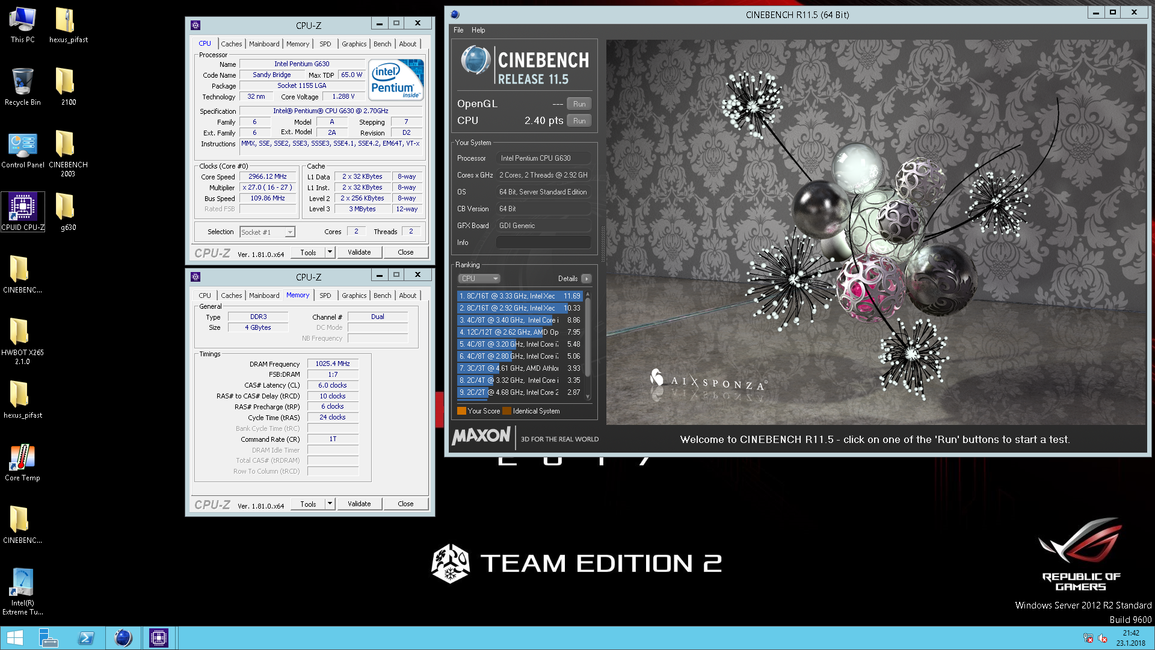Select ranking entry 2C/2T @ 4.68 GHz
1155x650 pixels.
tap(520, 392)
